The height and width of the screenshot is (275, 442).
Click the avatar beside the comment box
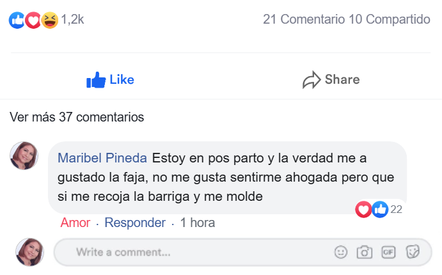click(x=29, y=252)
